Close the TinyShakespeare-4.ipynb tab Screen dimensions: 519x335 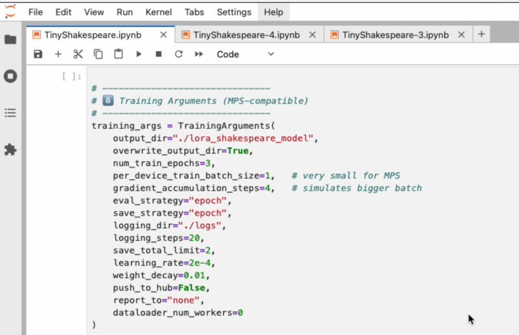[312, 35]
